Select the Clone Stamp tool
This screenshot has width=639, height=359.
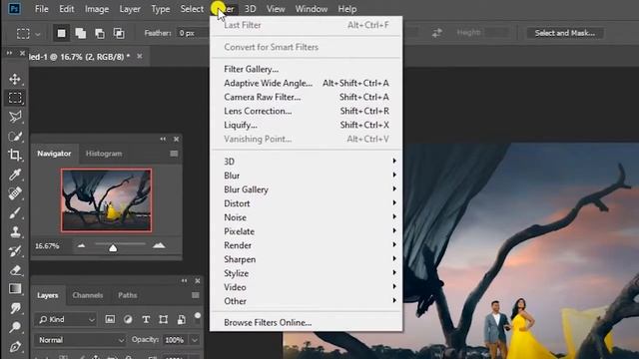pos(15,232)
